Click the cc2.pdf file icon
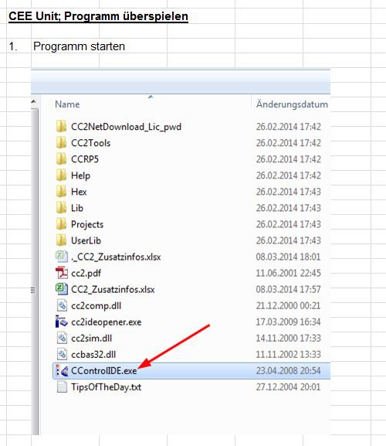This screenshot has width=386, height=446. [62, 273]
